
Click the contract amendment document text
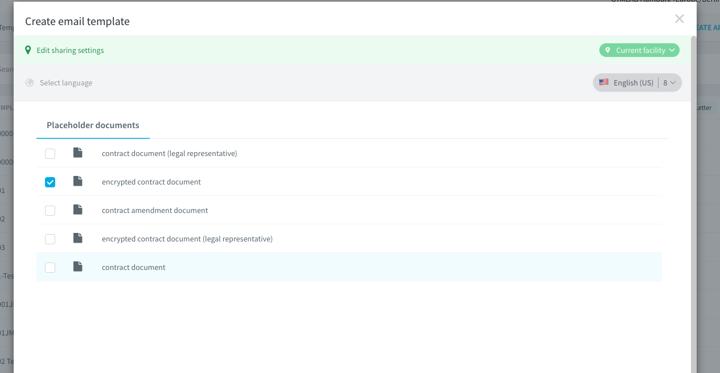(155, 210)
